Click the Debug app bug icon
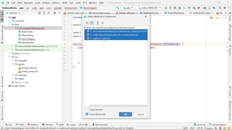Screen dimensions: 232x130 [x=180, y=8]
